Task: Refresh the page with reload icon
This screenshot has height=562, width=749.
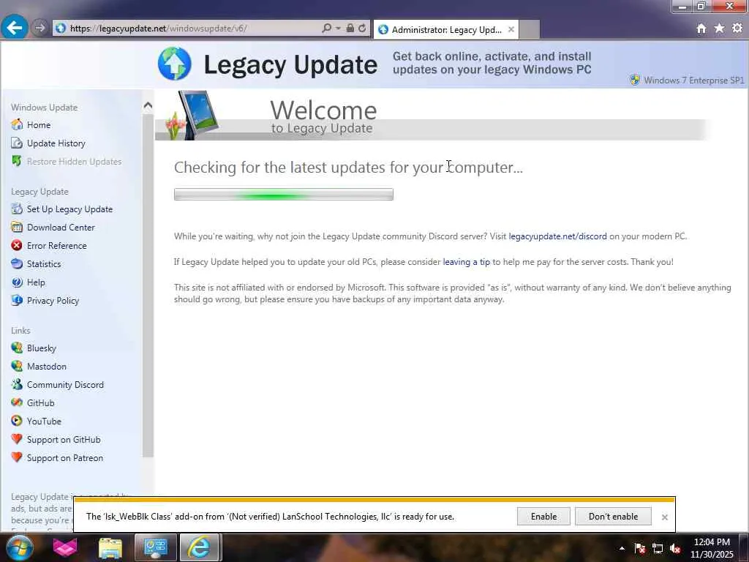Action: tap(363, 29)
